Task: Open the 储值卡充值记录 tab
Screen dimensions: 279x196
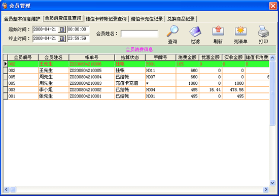Action: click(147, 19)
